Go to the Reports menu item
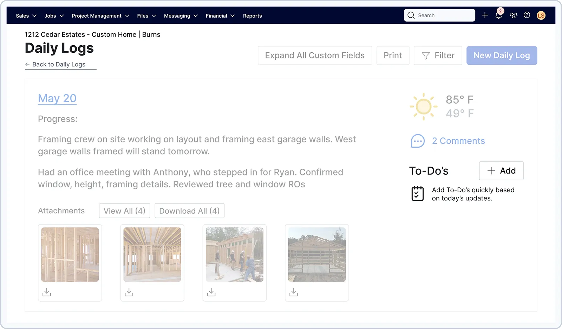The image size is (562, 329). tap(252, 16)
